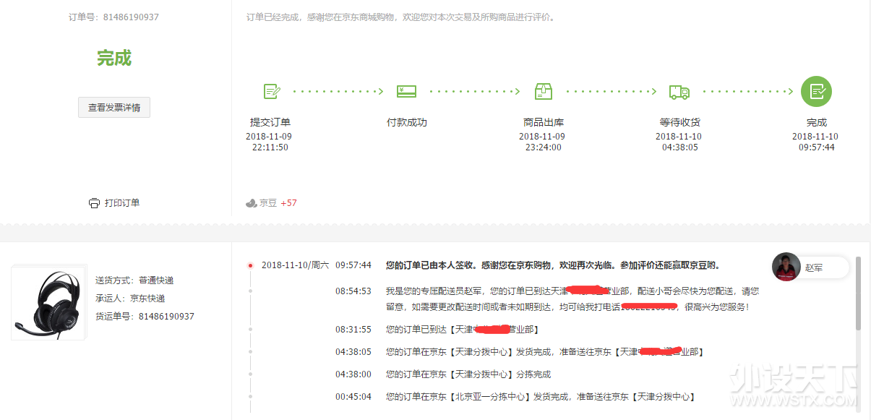Click the 商品出库 box icon

[x=543, y=92]
